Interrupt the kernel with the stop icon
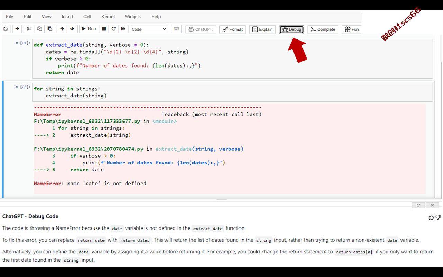 pos(103,29)
